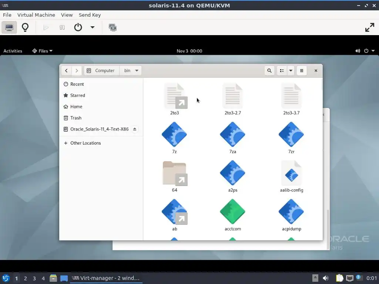Show the virtual machine graphical console
The width and height of the screenshot is (379, 284).
pyautogui.click(x=9, y=27)
